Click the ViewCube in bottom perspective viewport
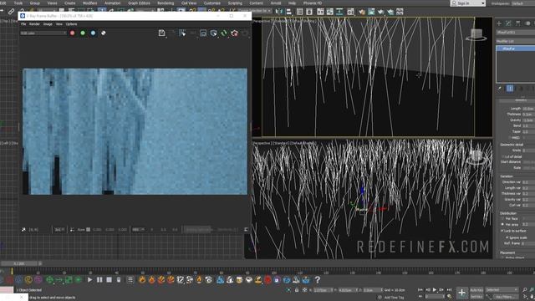This screenshot has height=301, width=535. tap(476, 157)
